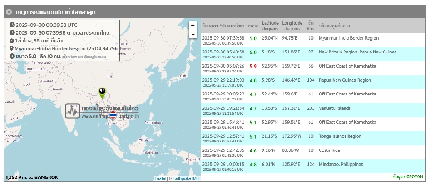Image resolution: width=429 pixels, height=187 pixels.
Task: Click the stopwatch icon for elapsed time
Action: 12,41
